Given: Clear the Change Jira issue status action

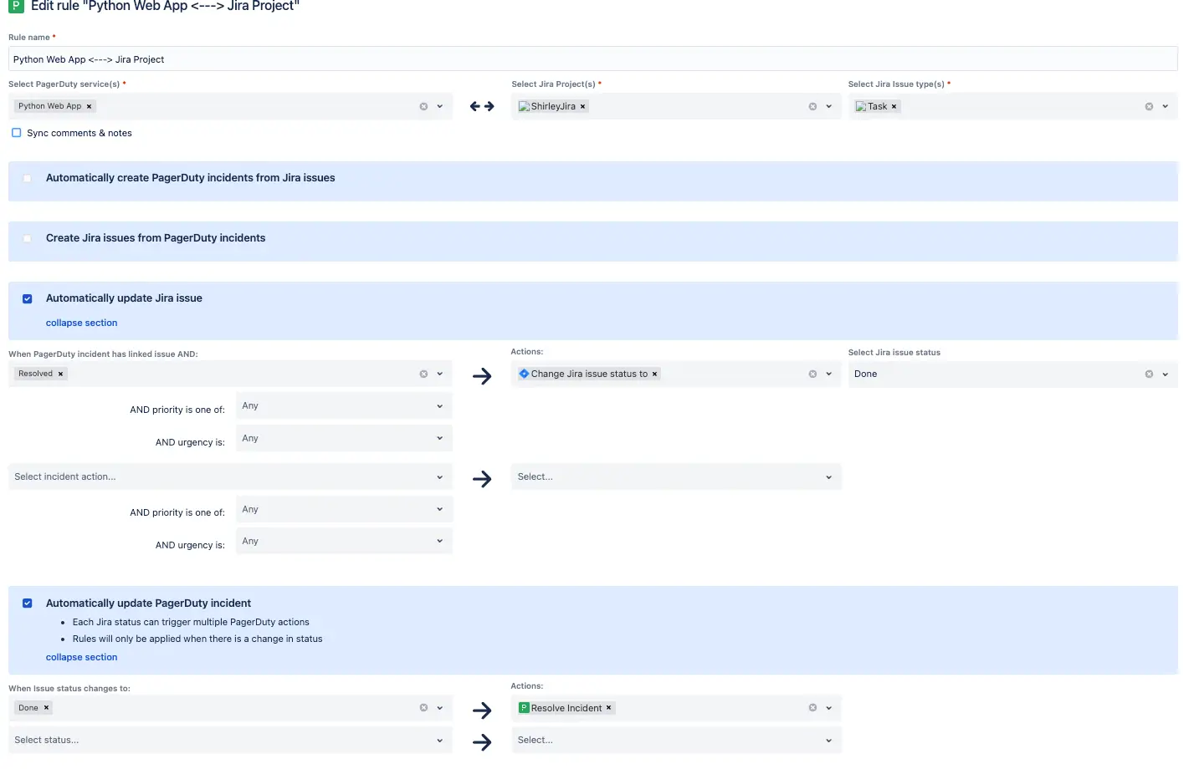Looking at the screenshot, I should 812,374.
